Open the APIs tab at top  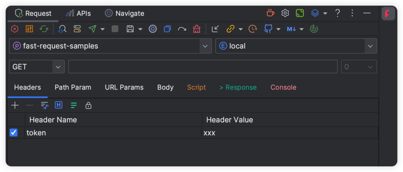coord(78,13)
